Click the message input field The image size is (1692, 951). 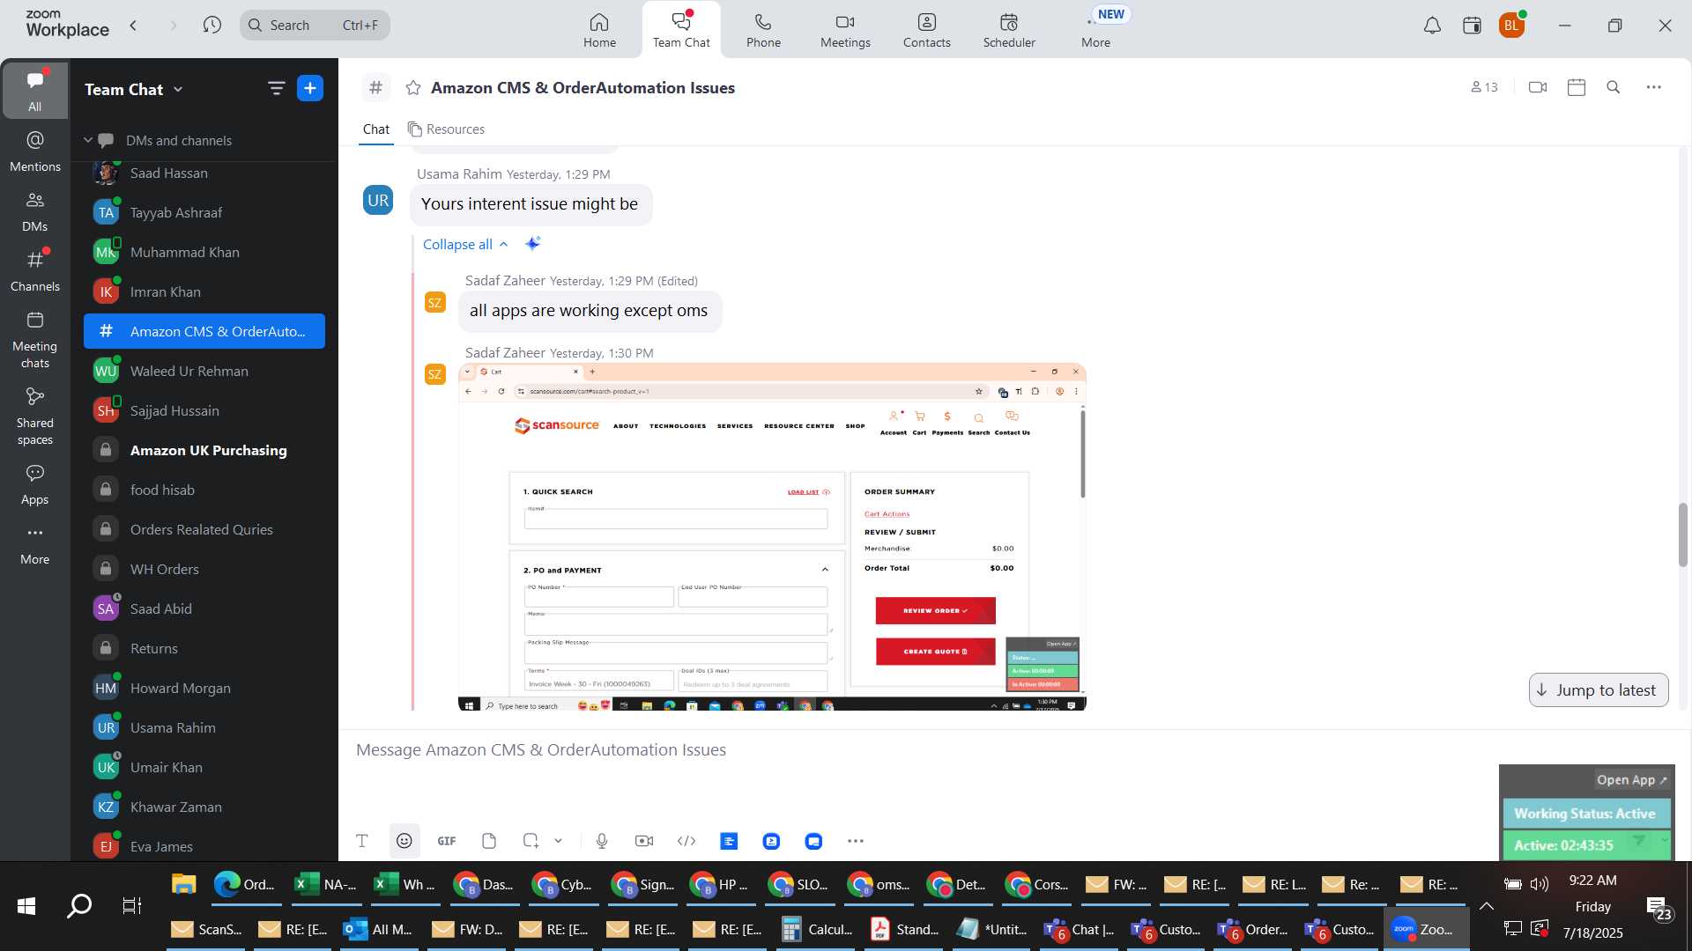[916, 750]
